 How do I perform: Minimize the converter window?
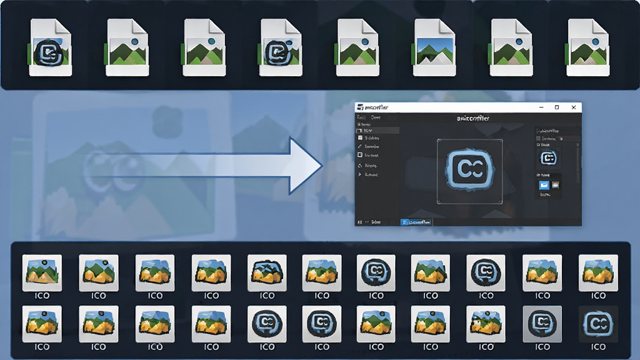tap(541, 107)
